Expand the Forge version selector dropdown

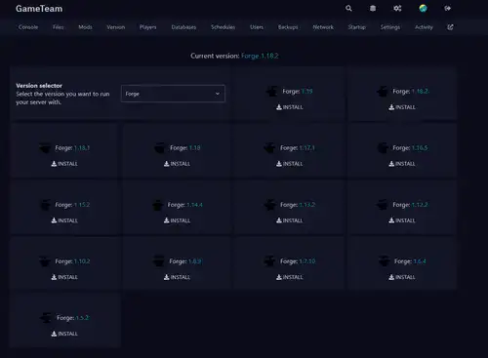[x=173, y=94]
